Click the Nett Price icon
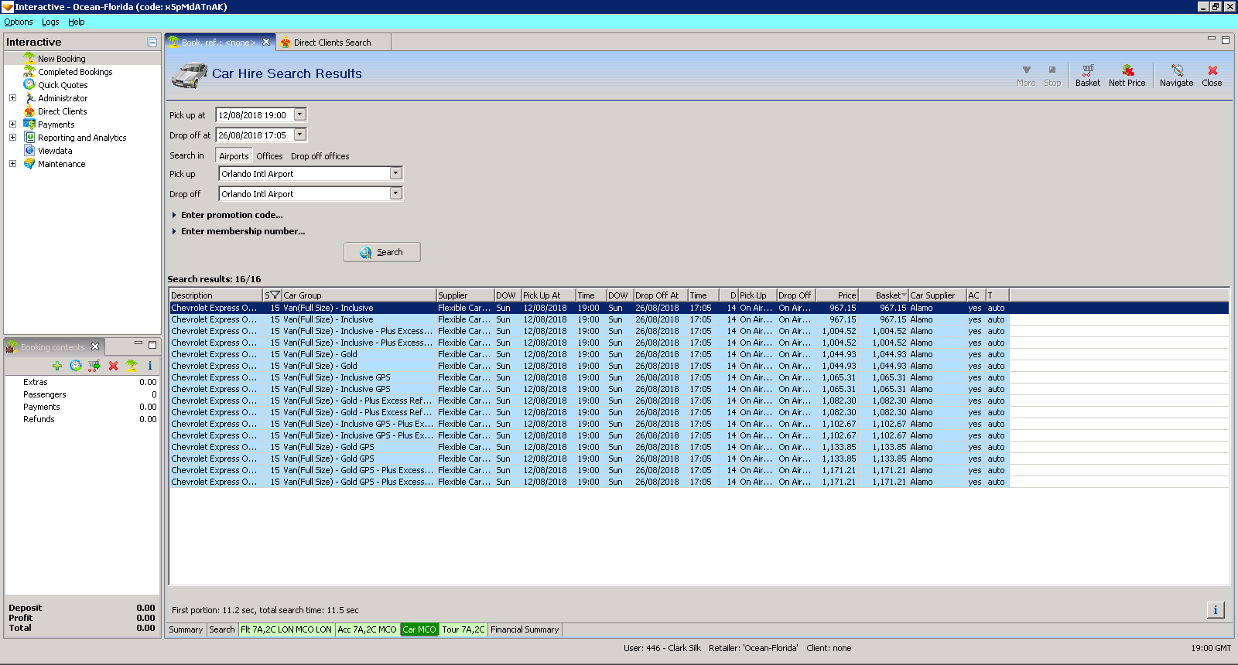Screen dimensions: 1238x665 click(x=1127, y=74)
